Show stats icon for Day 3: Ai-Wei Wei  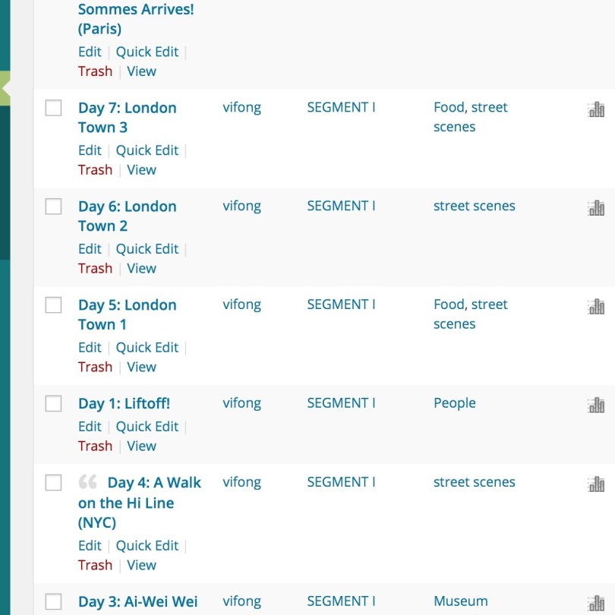(596, 603)
